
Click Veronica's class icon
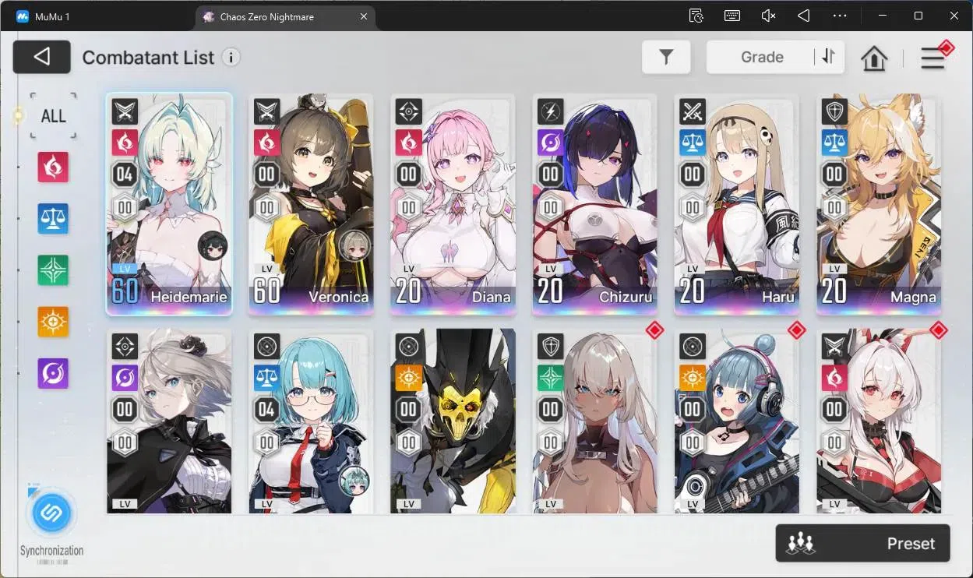coord(266,111)
